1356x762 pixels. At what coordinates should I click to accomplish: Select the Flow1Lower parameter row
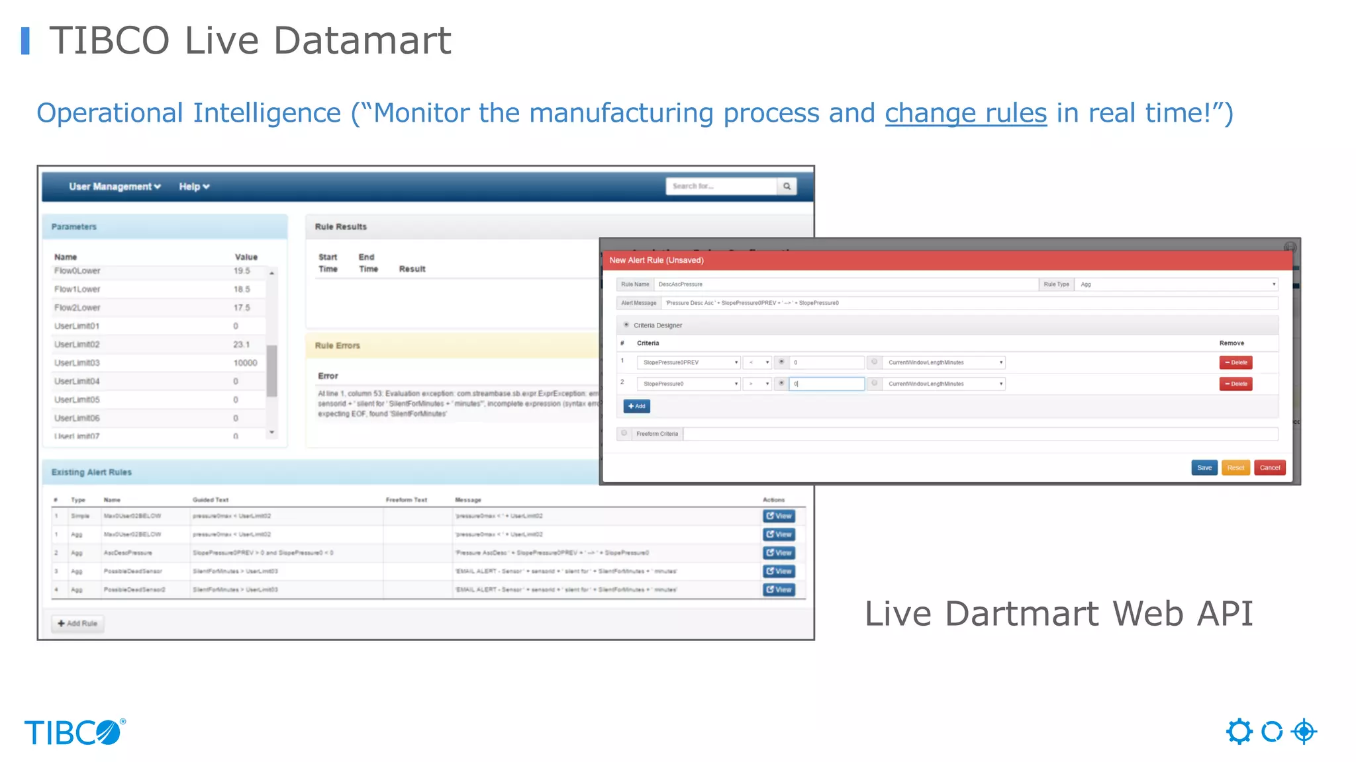pos(159,289)
